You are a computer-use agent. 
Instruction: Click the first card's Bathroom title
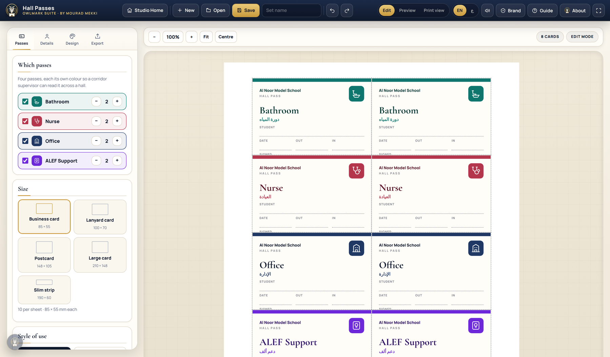click(x=279, y=110)
